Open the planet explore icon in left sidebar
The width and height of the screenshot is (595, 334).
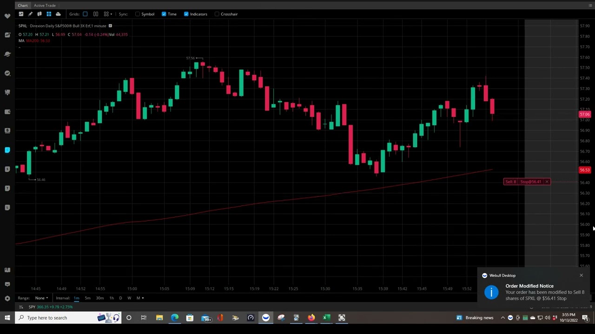point(7,54)
